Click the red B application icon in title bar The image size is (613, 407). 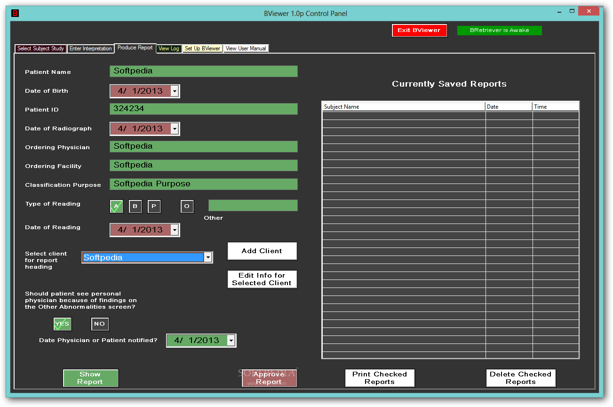[x=15, y=13]
